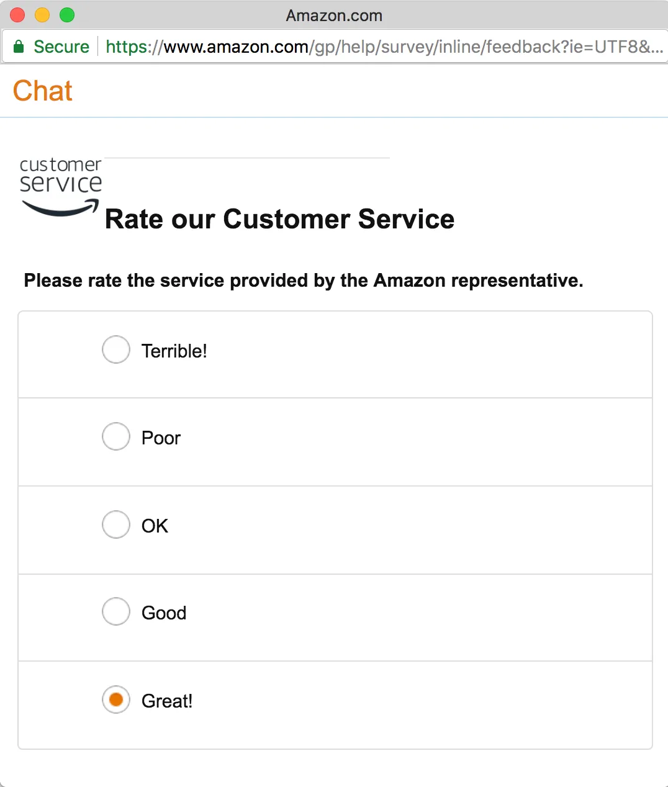
Task: Pick the Good rating radio button
Action: pyautogui.click(x=116, y=611)
